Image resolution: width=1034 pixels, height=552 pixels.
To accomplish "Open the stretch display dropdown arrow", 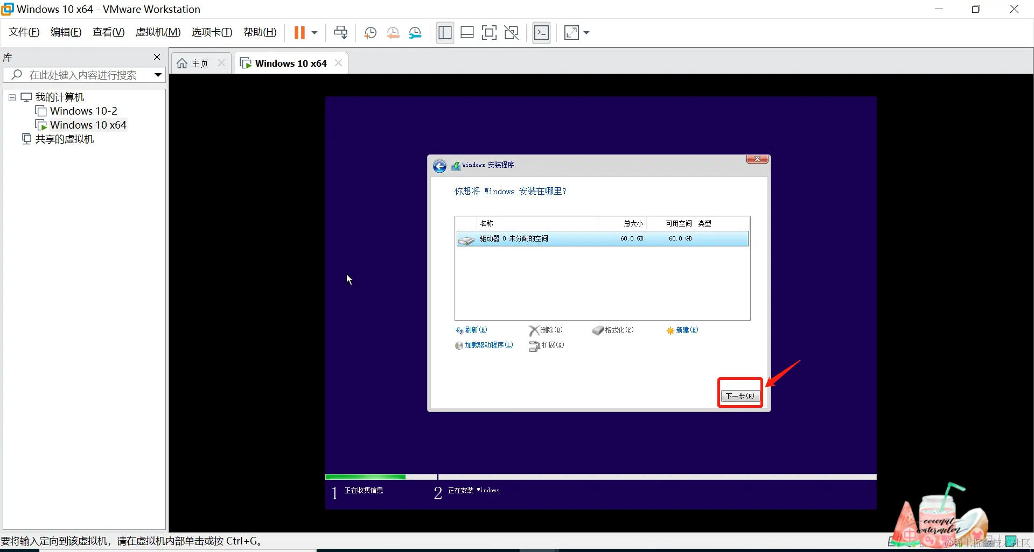I will (x=586, y=33).
